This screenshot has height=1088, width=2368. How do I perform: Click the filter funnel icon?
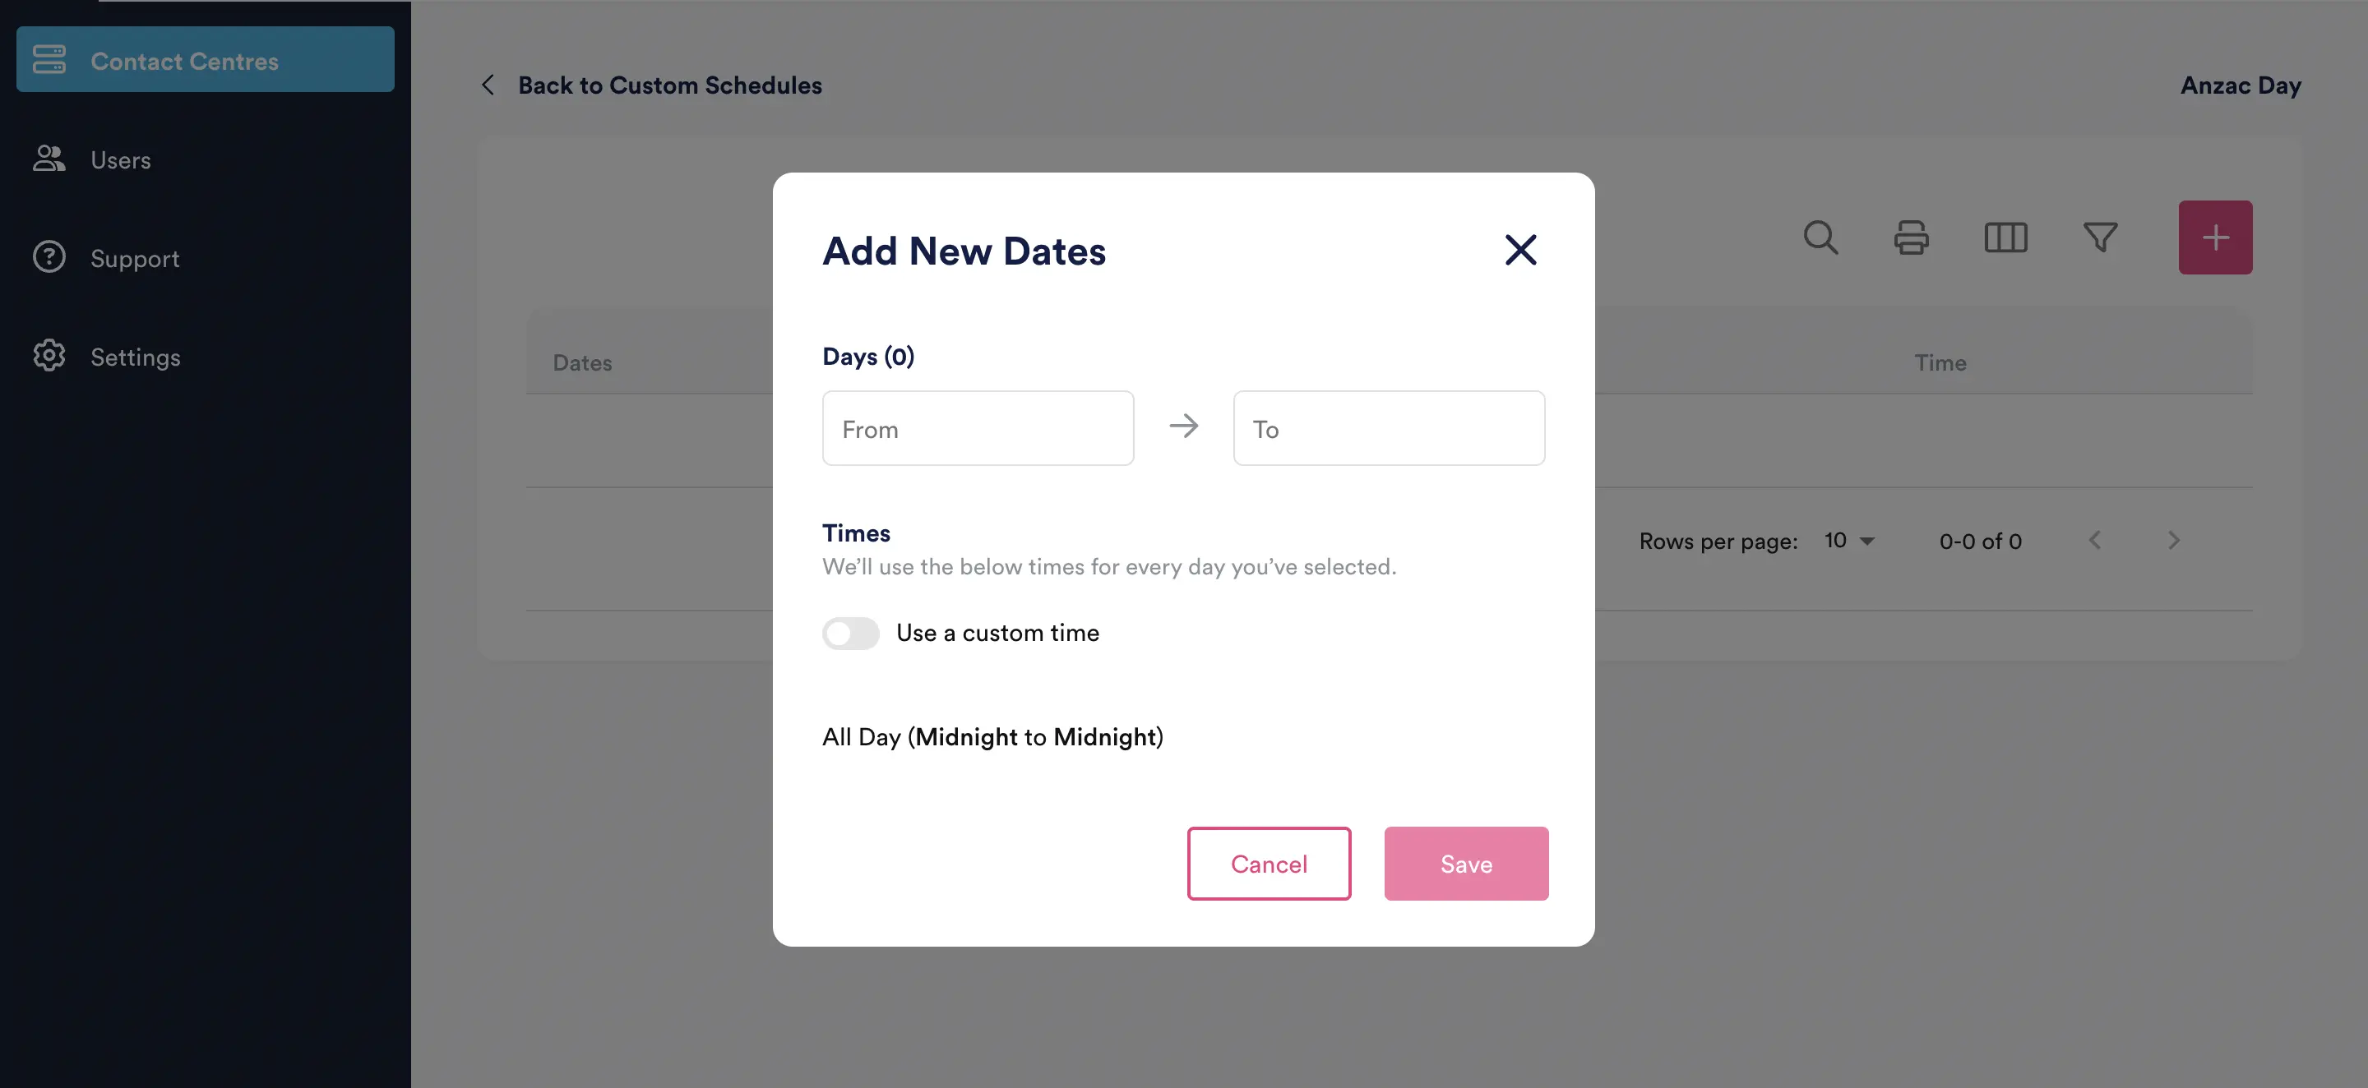(x=2100, y=238)
